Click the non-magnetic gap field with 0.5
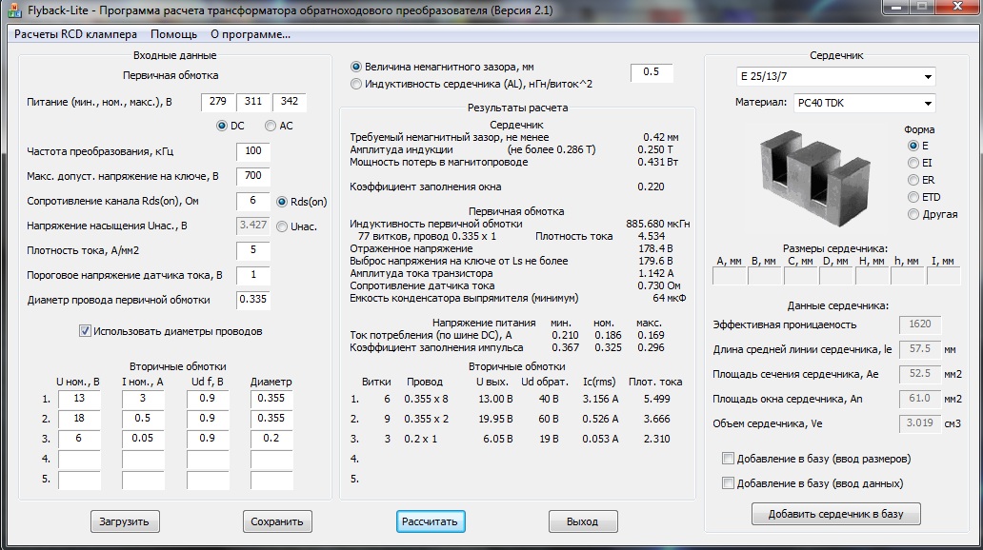This screenshot has height=550, width=983. 652,72
